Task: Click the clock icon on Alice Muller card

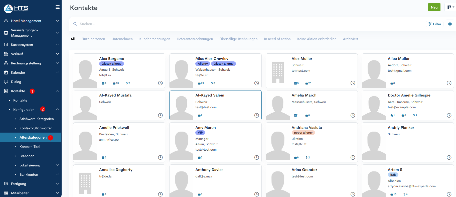Action: (x=449, y=83)
